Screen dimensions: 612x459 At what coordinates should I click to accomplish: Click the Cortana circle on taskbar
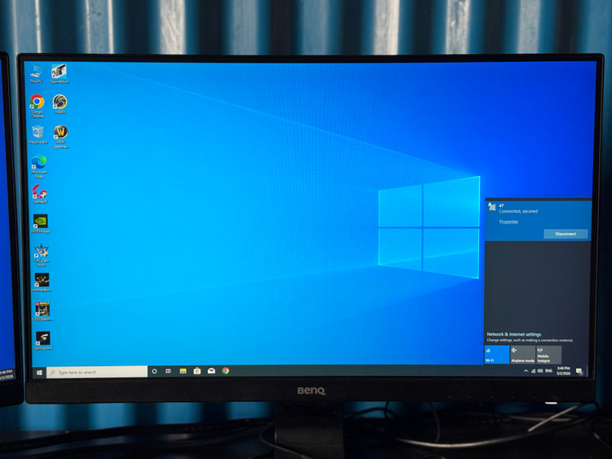[x=154, y=371]
